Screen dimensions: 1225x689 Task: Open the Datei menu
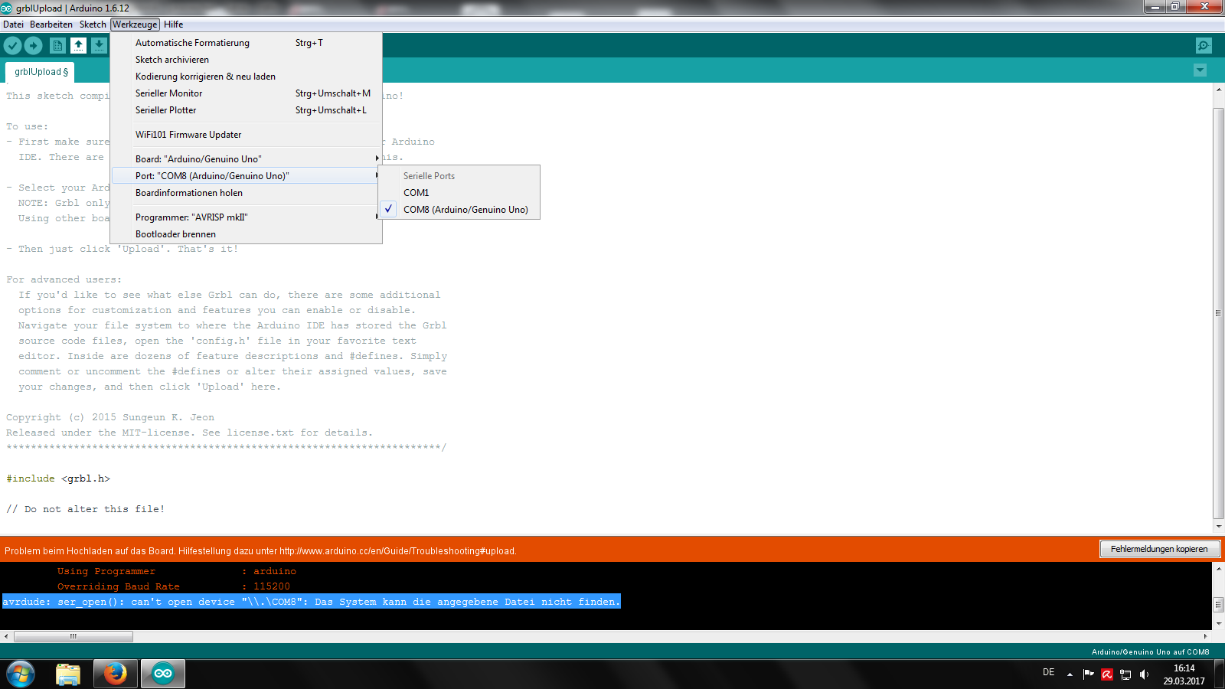pyautogui.click(x=13, y=24)
